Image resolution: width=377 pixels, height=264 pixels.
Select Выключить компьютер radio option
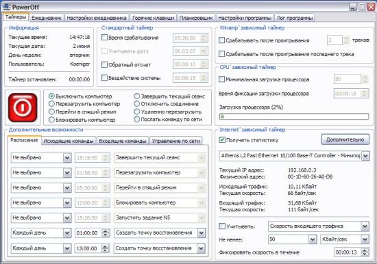51,96
